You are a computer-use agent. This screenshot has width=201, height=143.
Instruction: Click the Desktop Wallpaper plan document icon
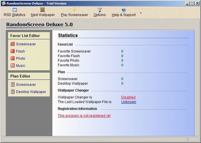coord(13,92)
